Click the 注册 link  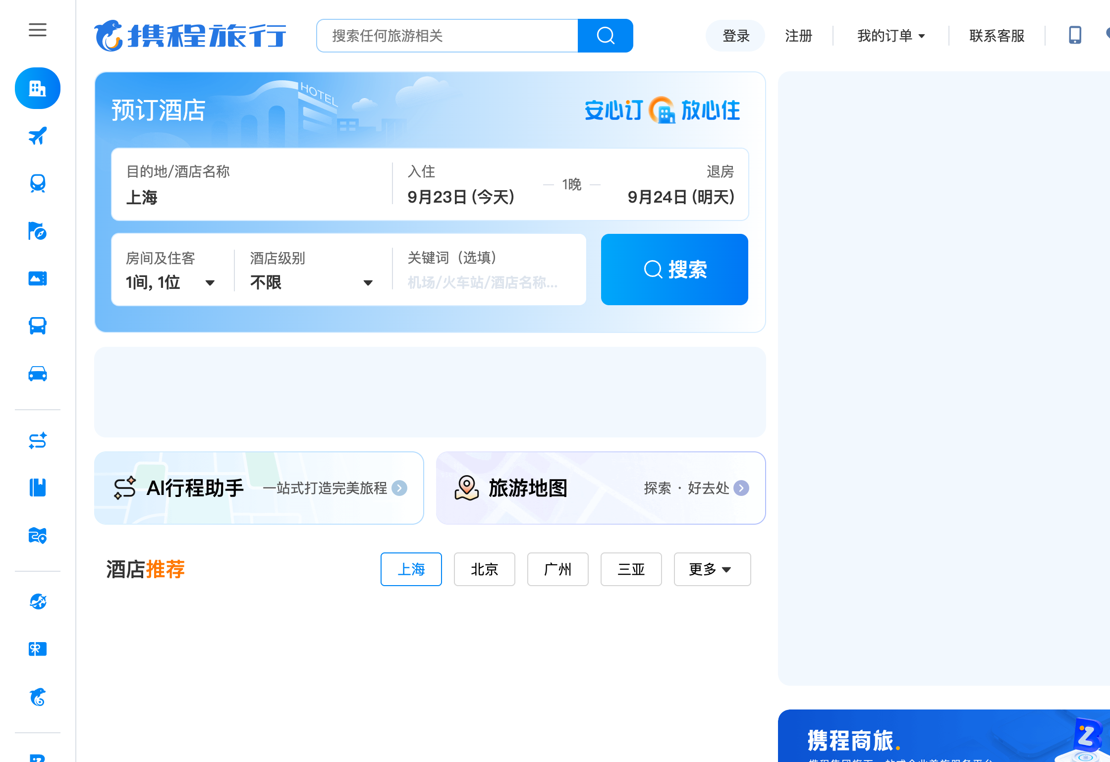pyautogui.click(x=799, y=36)
